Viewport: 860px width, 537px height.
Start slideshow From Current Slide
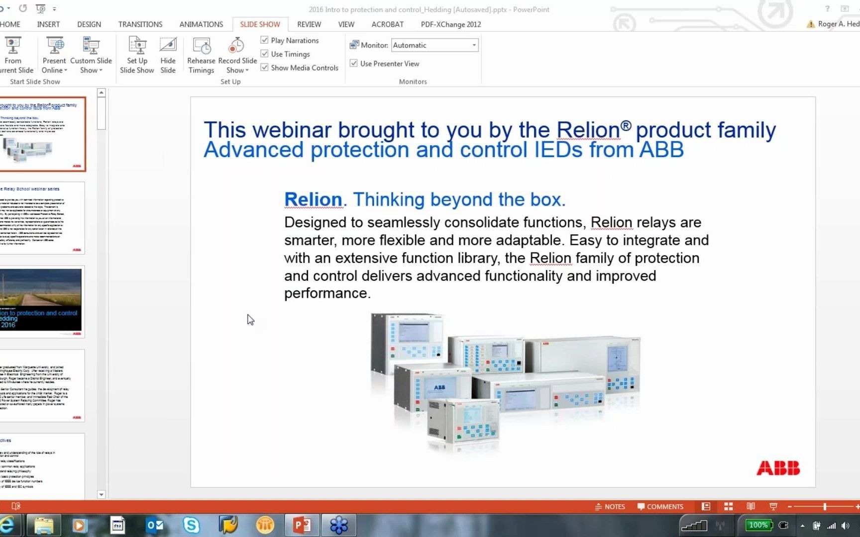15,55
